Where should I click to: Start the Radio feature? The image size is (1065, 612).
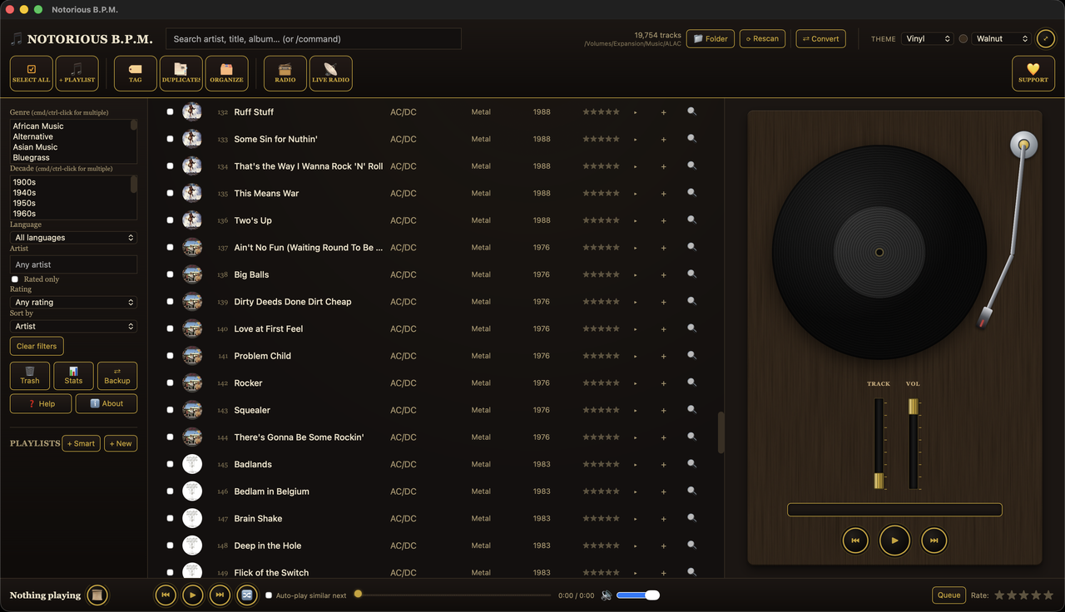tap(285, 73)
